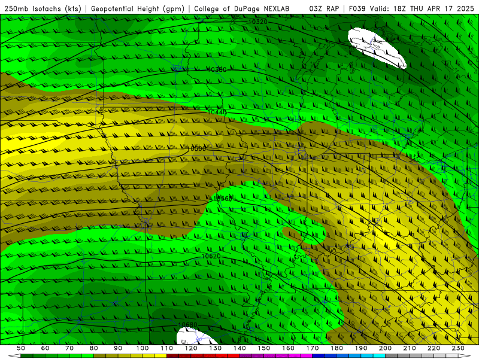Click the left arrow end of the color bar
479x359 pixels.
[x=14, y=356]
